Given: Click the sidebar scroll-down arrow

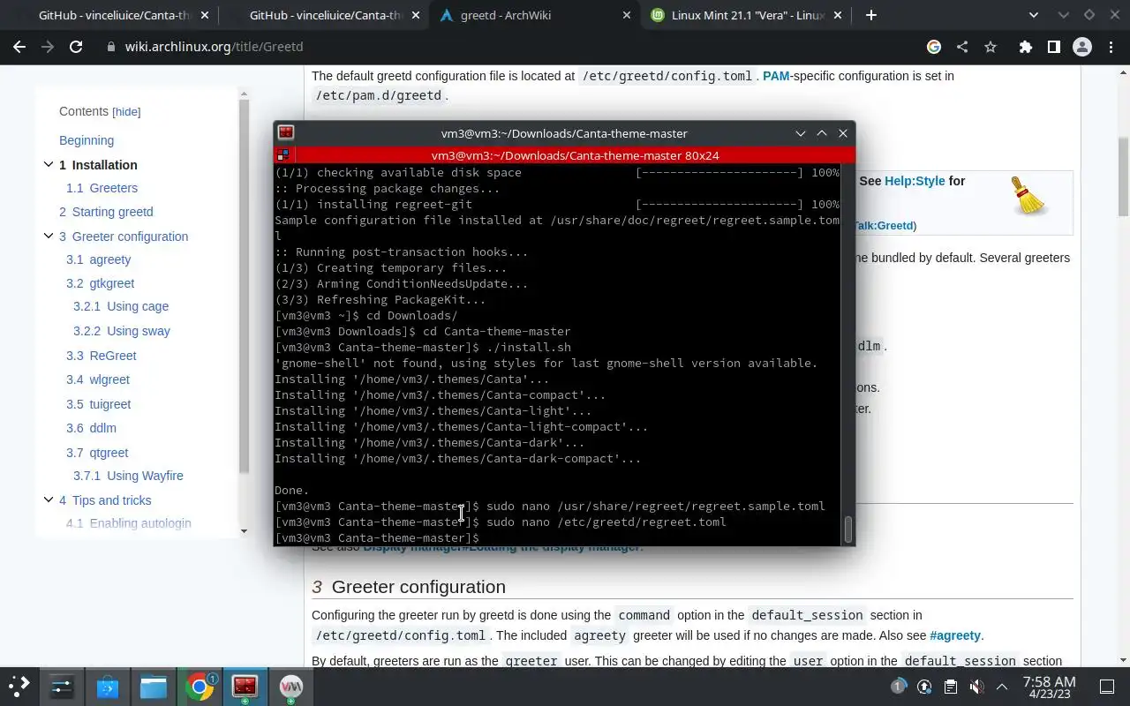Looking at the screenshot, I should point(245,531).
